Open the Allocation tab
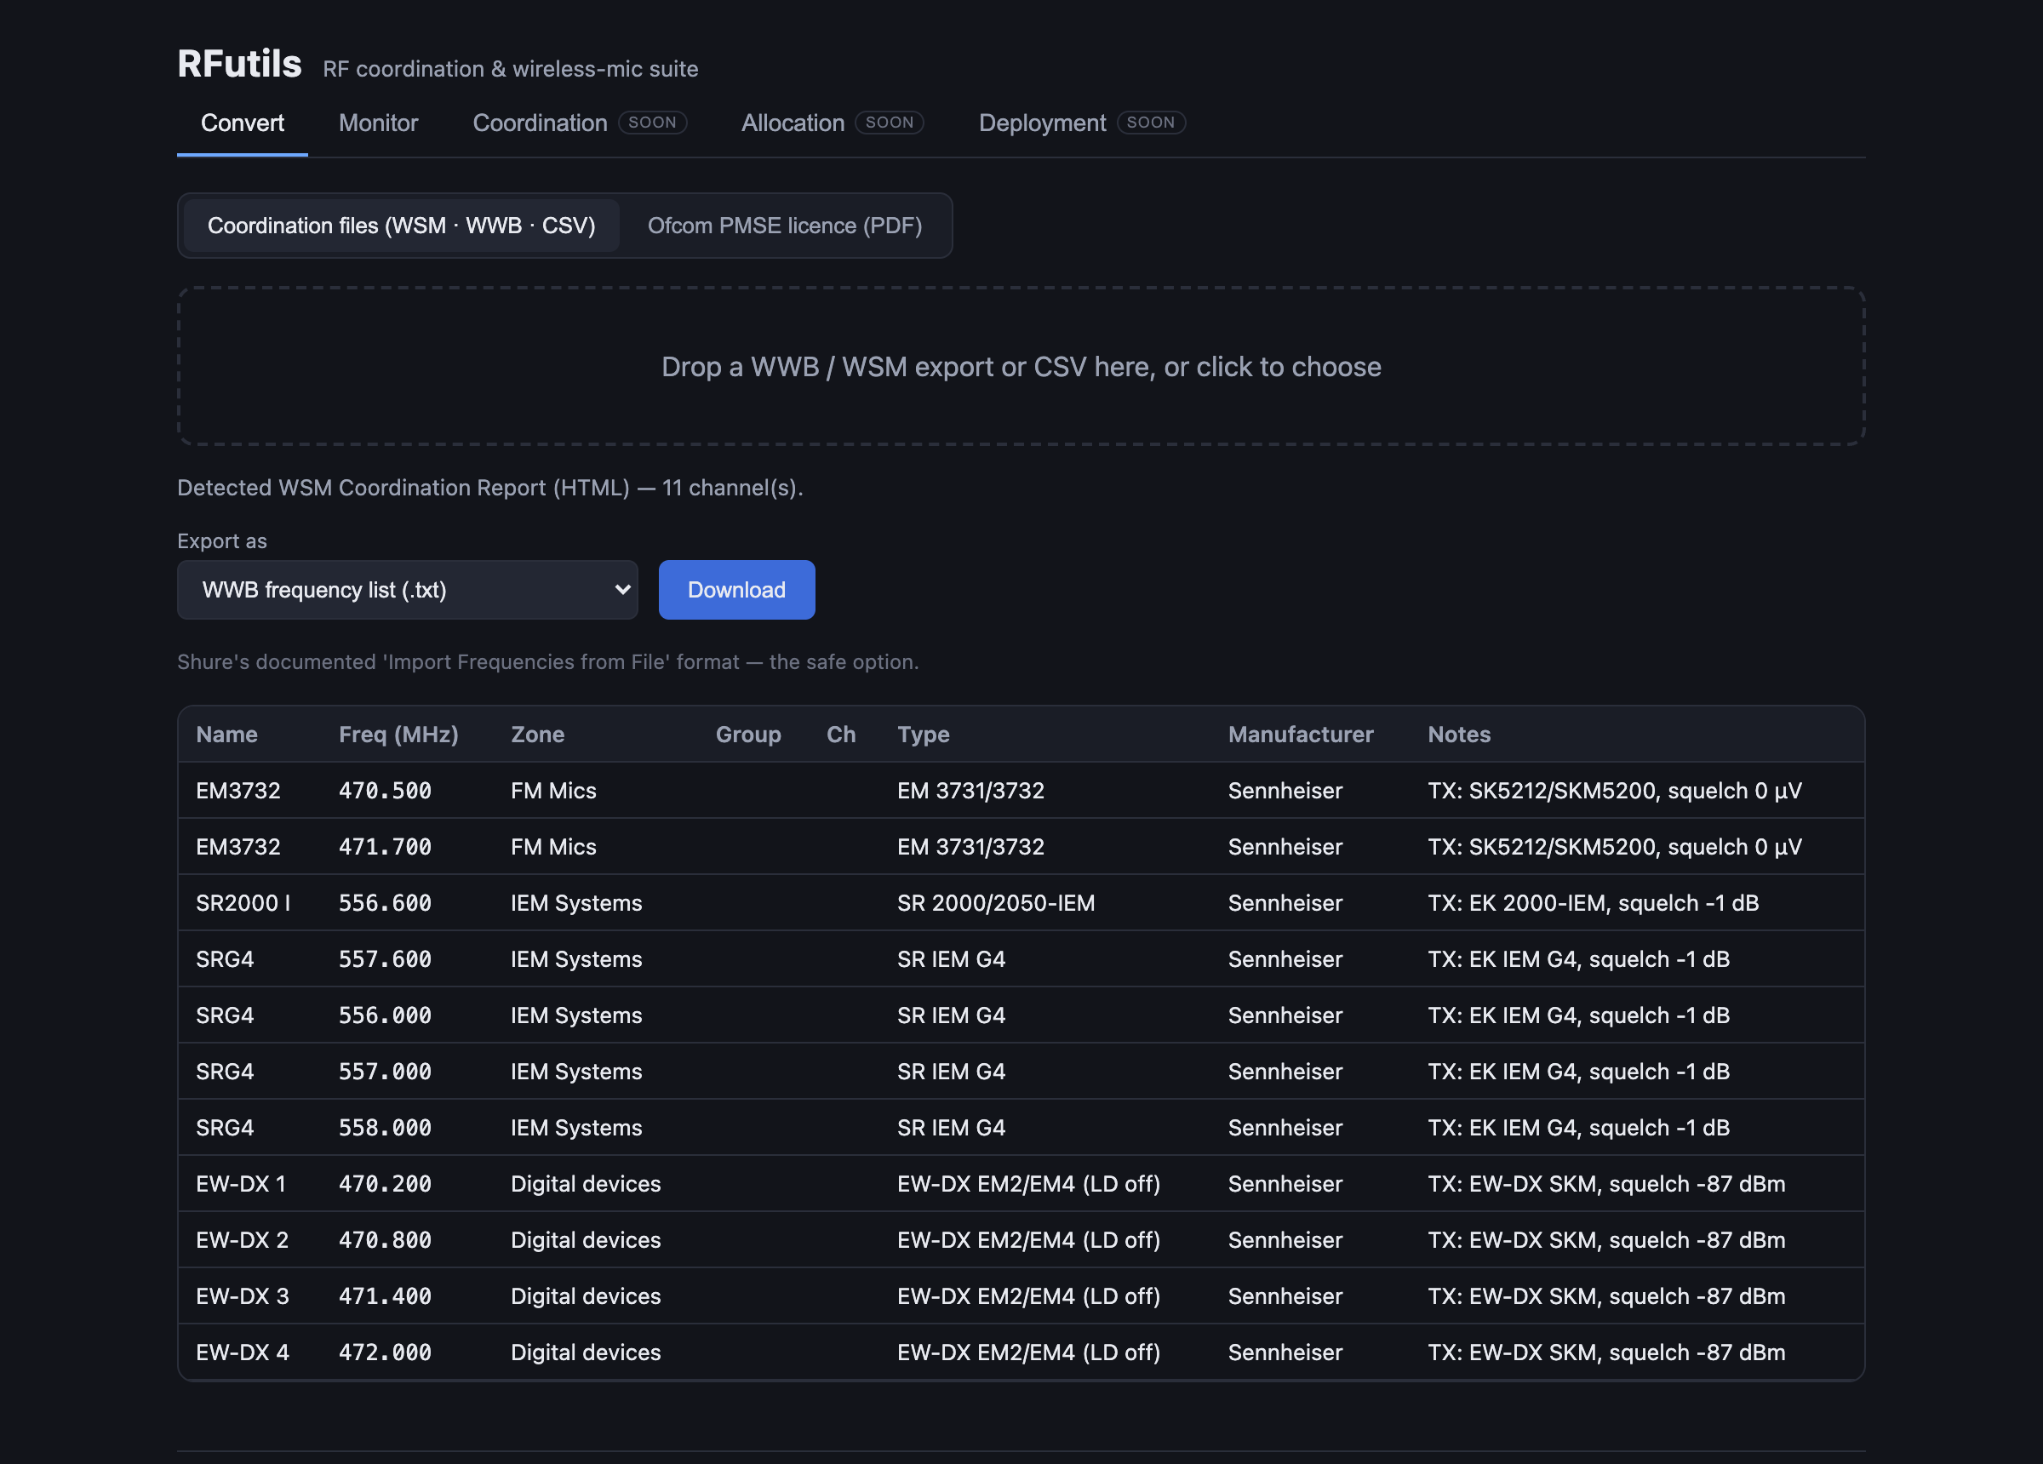The height and width of the screenshot is (1464, 2043). pyautogui.click(x=833, y=123)
